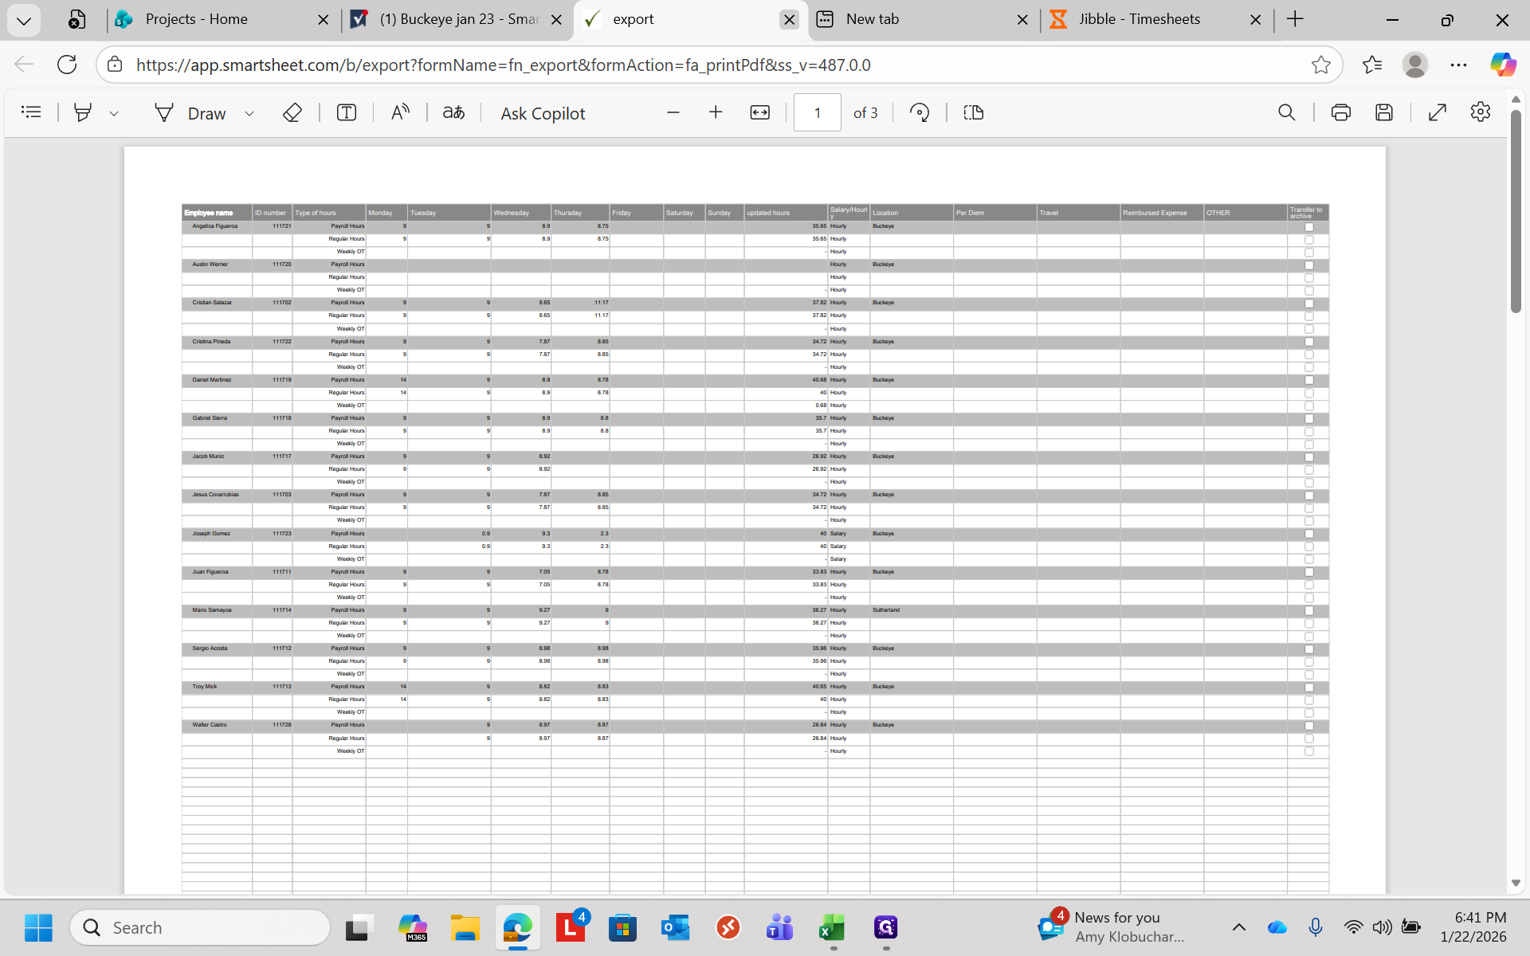This screenshot has width=1530, height=956.
Task: Click the Ask Copilot button
Action: pos(543,113)
